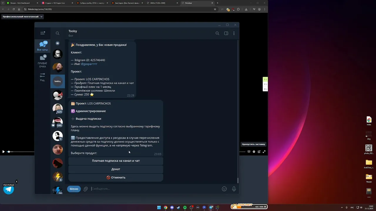The image size is (376, 211).
Task: Open 'AxelChat_v...' desktop folder
Action: tap(369, 164)
